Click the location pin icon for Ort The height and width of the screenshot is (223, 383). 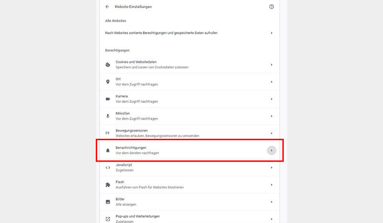108,82
